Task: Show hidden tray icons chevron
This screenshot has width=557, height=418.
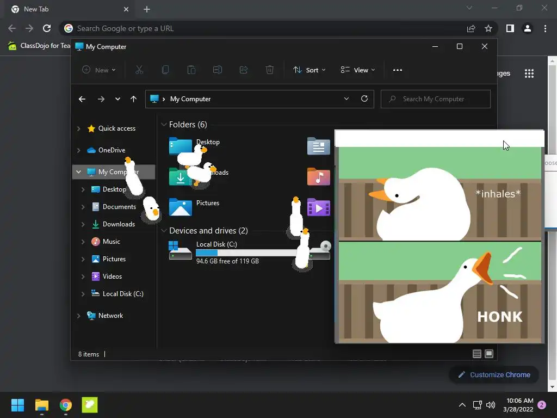Action: pyautogui.click(x=462, y=405)
